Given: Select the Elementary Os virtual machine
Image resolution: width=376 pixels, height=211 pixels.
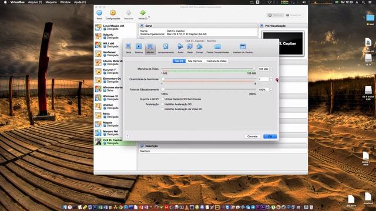Looking at the screenshot, I should click(x=115, y=80).
